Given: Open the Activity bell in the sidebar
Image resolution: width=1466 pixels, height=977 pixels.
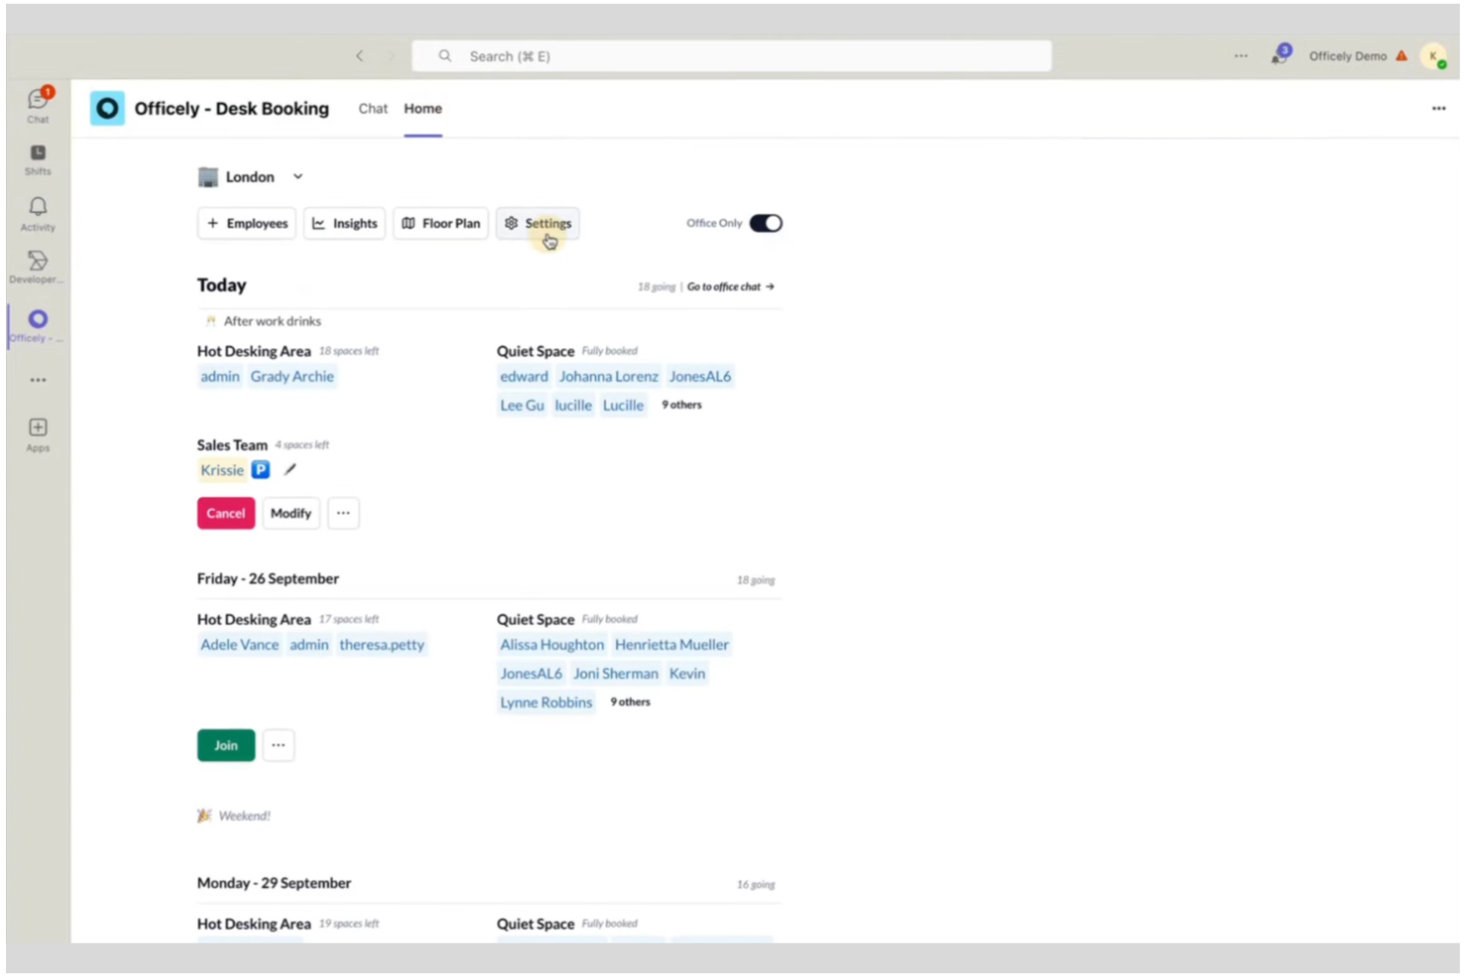Looking at the screenshot, I should (x=38, y=214).
